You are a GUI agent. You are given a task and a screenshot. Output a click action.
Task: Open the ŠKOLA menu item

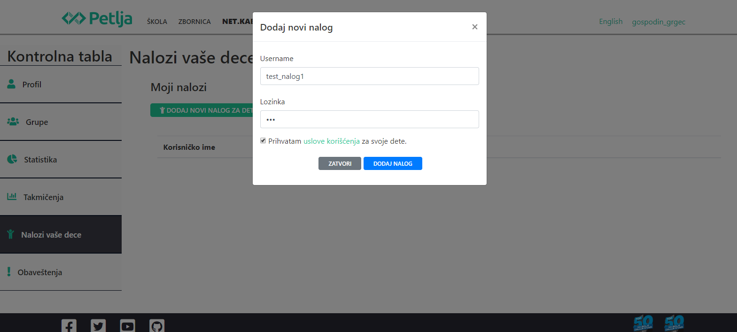coord(157,22)
